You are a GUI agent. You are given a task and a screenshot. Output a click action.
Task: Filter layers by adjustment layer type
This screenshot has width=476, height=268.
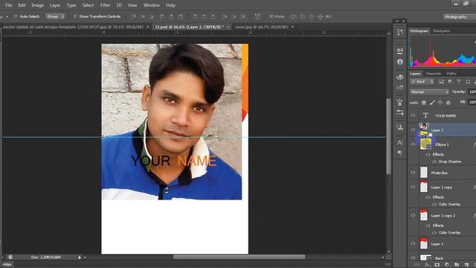pyautogui.click(x=450, y=81)
